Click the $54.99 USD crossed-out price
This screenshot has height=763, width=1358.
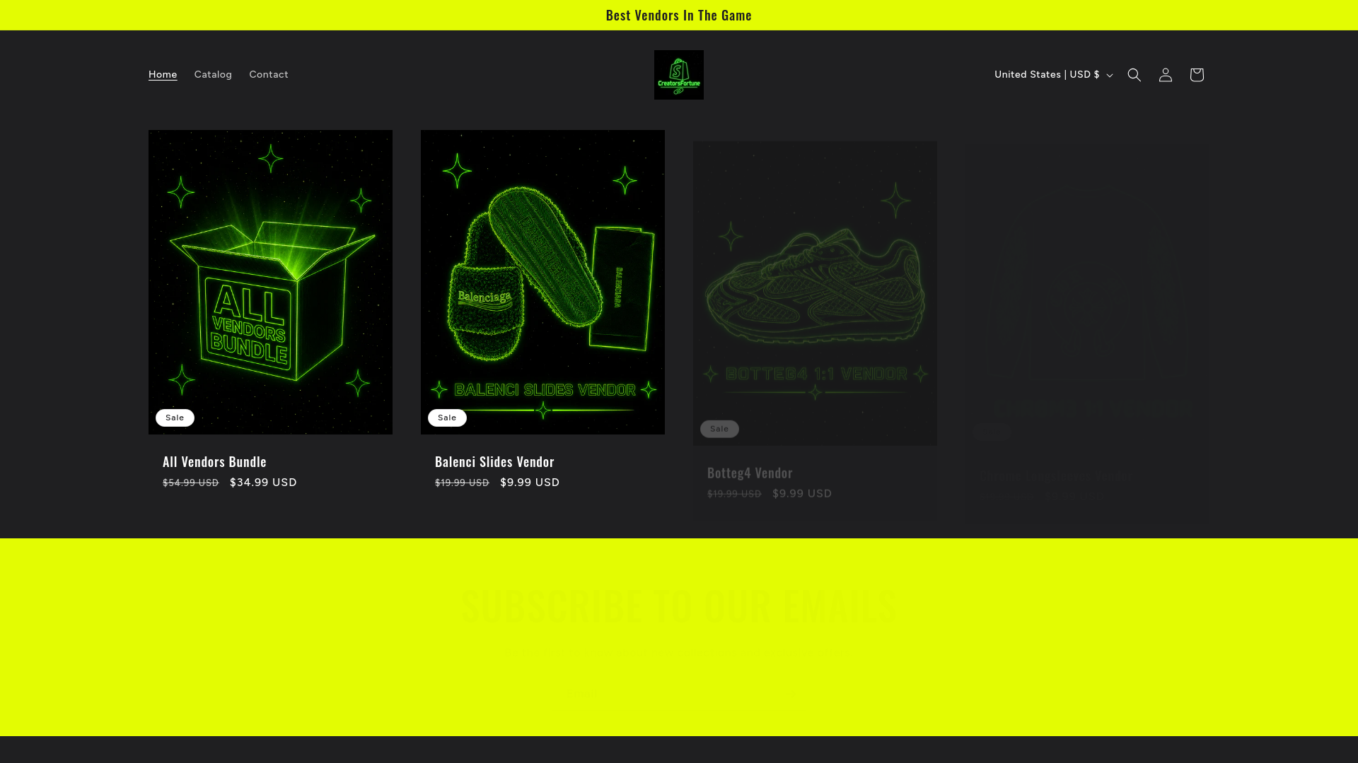pos(191,483)
